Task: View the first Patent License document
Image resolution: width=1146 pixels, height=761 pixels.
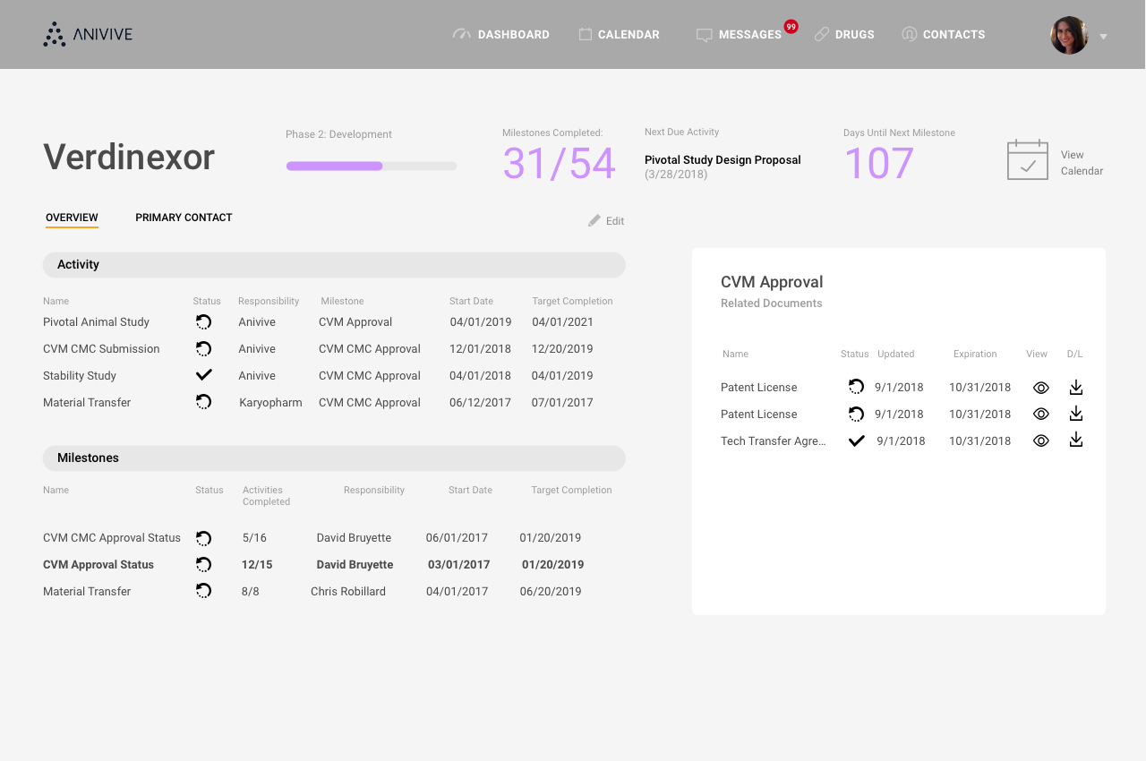Action: click(x=1040, y=388)
